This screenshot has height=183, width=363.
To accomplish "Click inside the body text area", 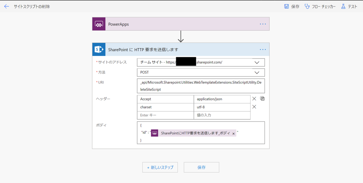I will coord(201,133).
